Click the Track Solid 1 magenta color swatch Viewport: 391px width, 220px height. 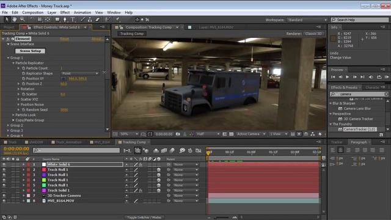[x=44, y=190]
